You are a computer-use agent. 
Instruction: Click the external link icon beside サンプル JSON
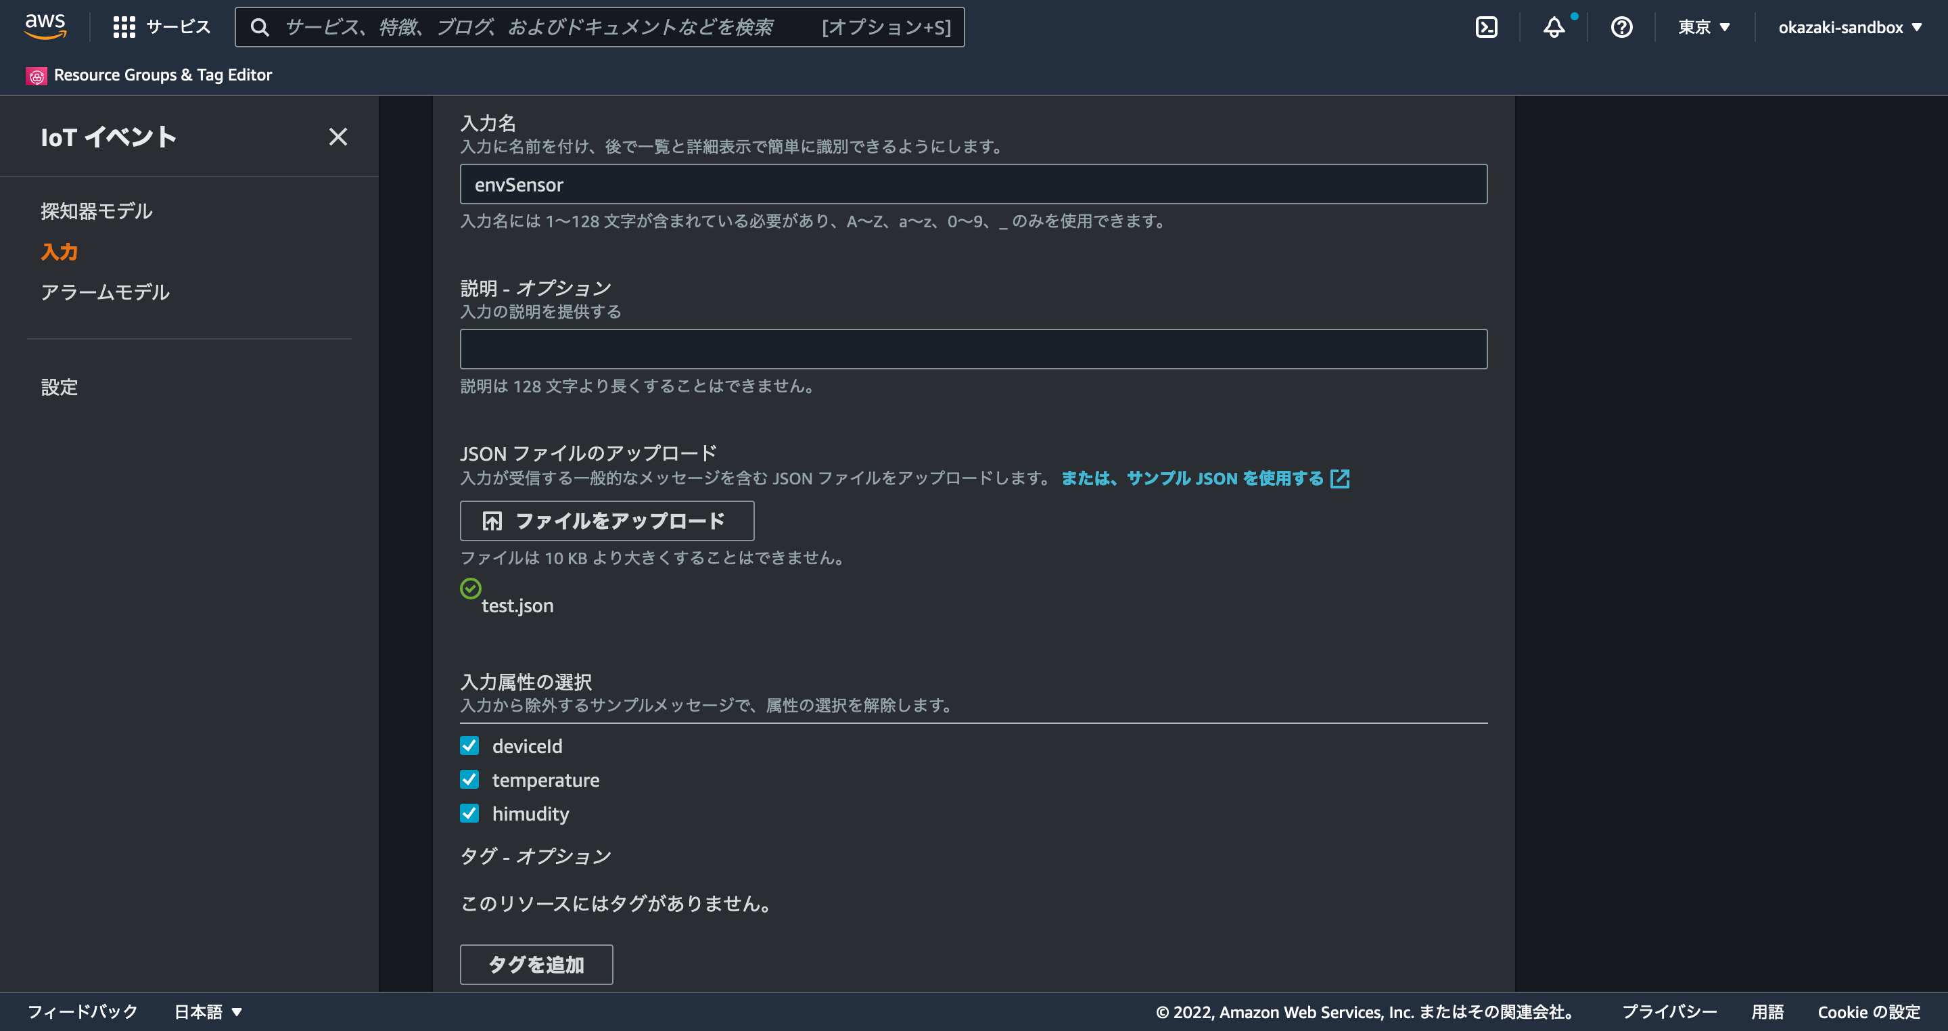point(1340,478)
